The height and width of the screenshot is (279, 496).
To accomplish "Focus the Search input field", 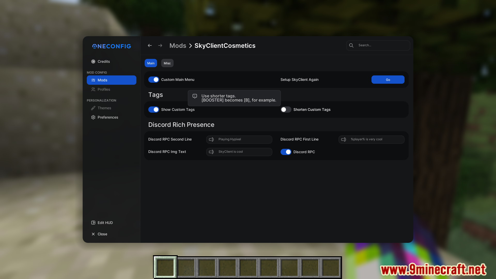I will (378, 45).
